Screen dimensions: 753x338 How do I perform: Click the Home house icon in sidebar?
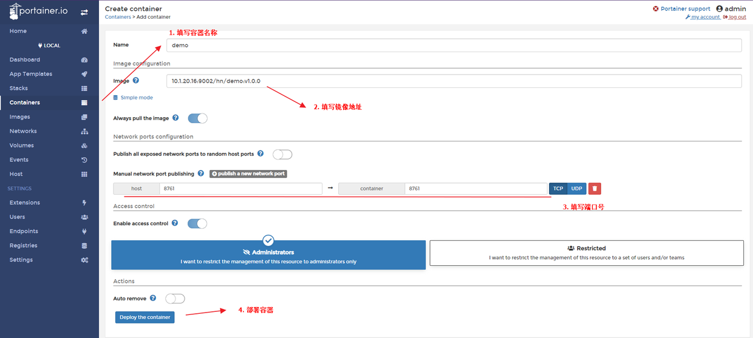pos(84,31)
